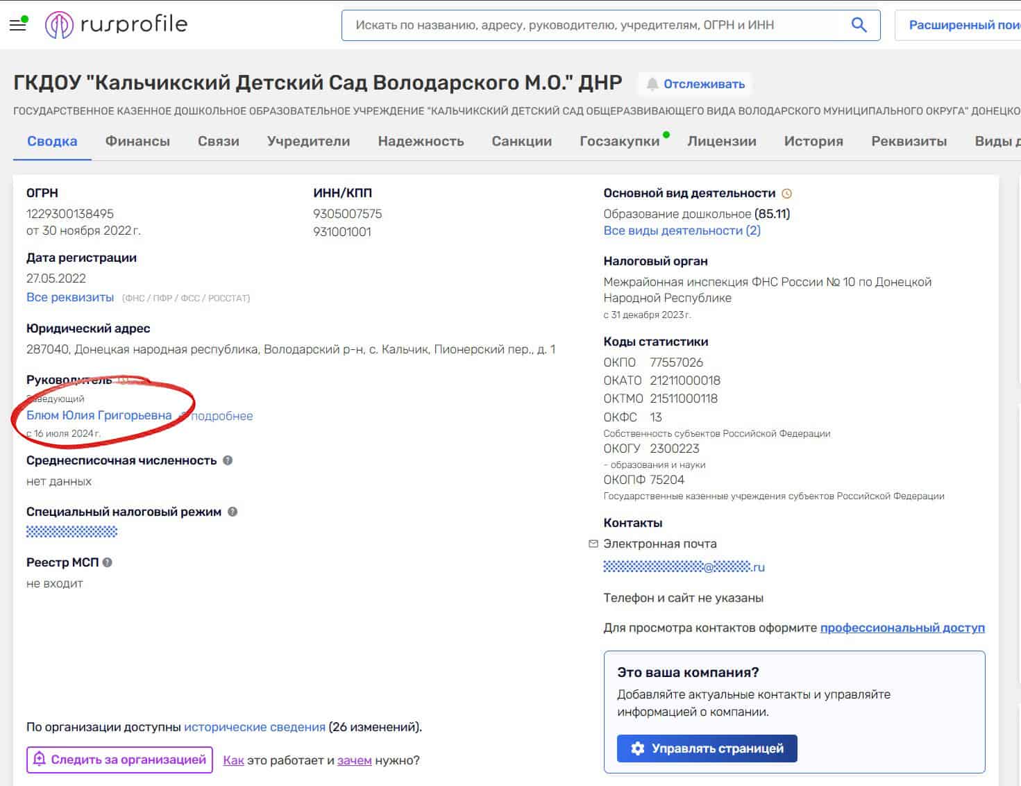Switch to the Сводка tab
The height and width of the screenshot is (786, 1021).
(x=52, y=141)
